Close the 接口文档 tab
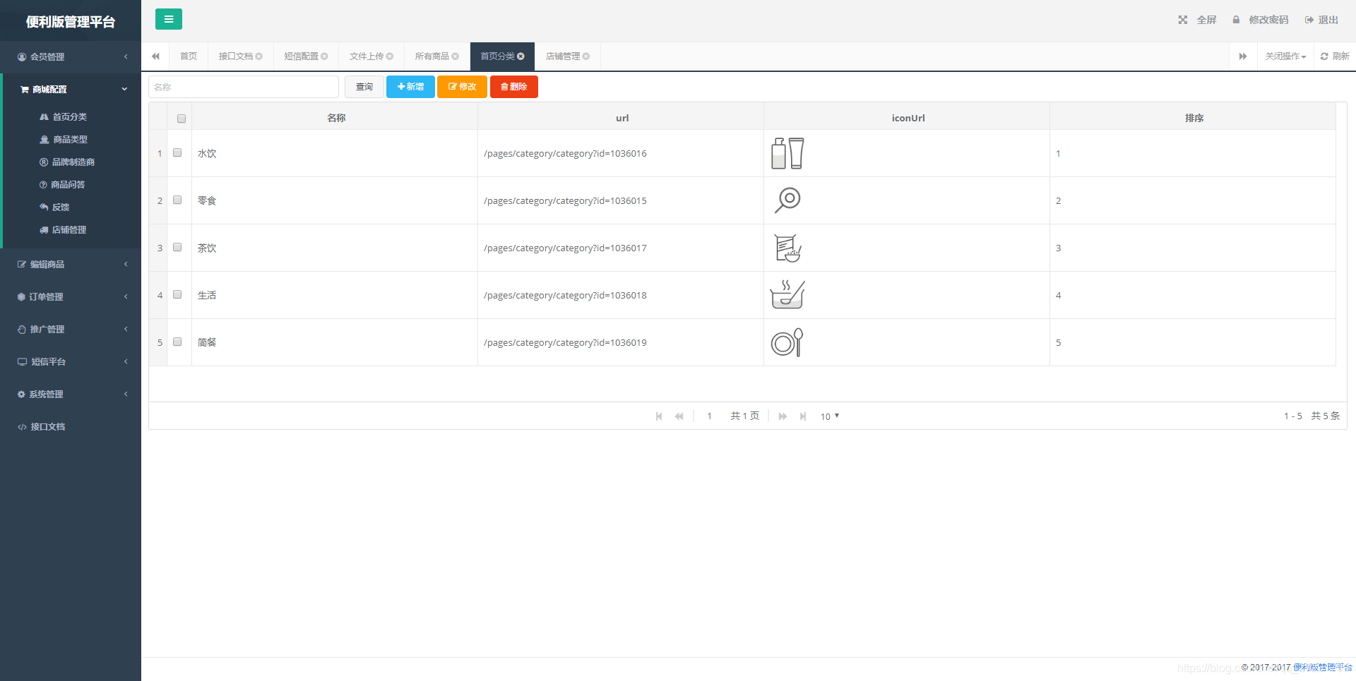Screen dimensions: 1356x681 (259, 56)
